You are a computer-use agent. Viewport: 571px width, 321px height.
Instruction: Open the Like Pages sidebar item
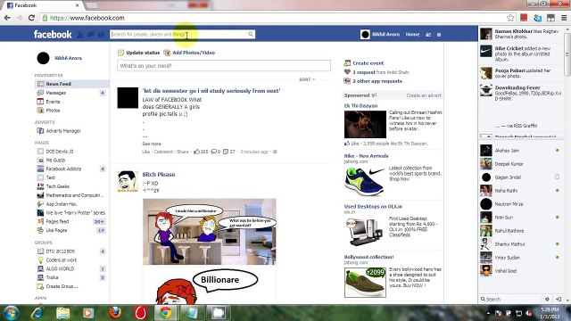56,230
